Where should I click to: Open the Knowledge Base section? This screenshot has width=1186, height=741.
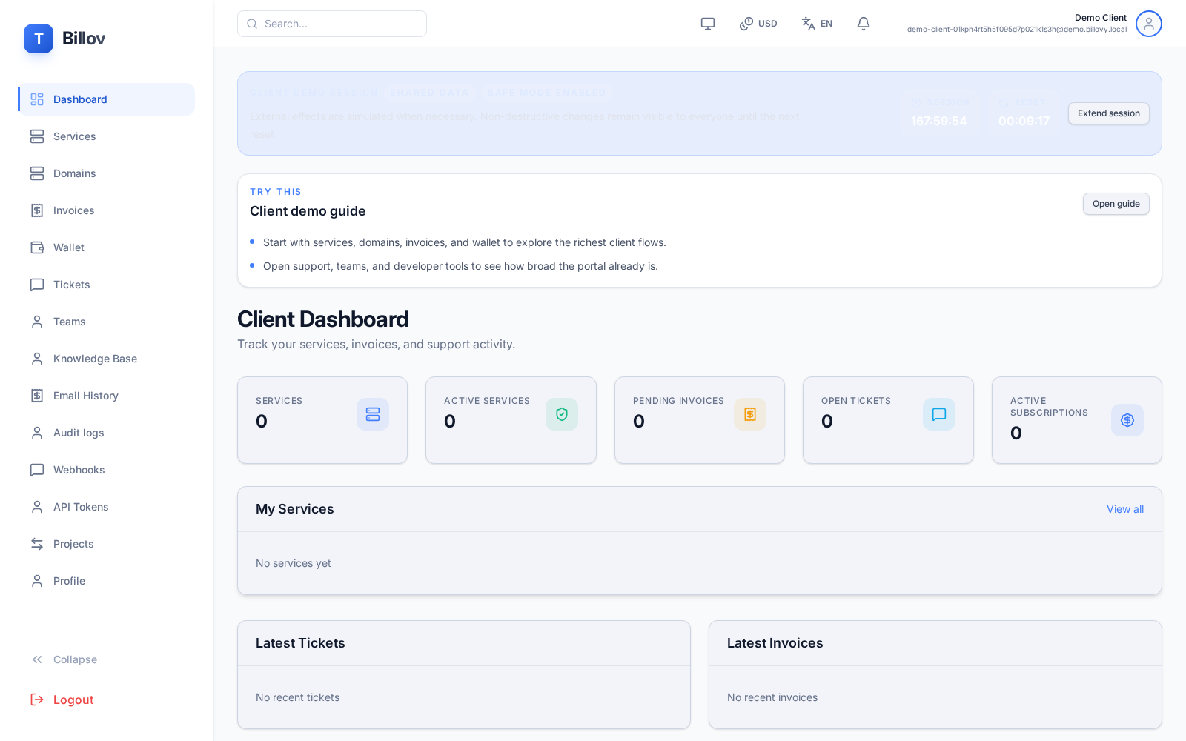tap(95, 359)
